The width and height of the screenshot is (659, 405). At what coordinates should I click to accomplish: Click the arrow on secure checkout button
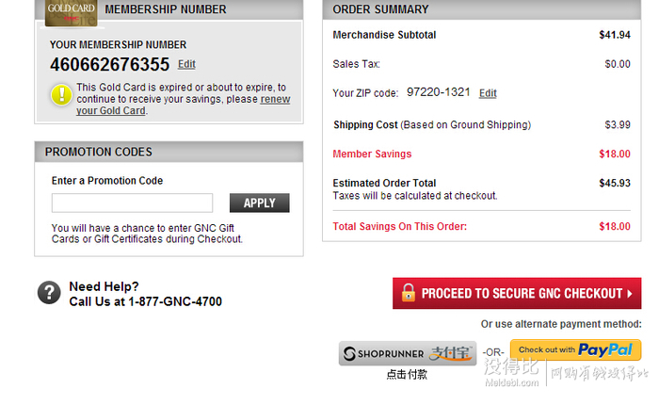tap(630, 294)
